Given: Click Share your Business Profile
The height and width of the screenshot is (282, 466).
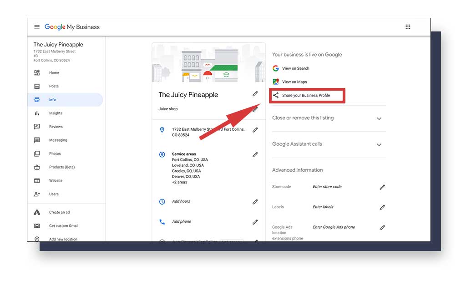Looking at the screenshot, I should point(307,96).
